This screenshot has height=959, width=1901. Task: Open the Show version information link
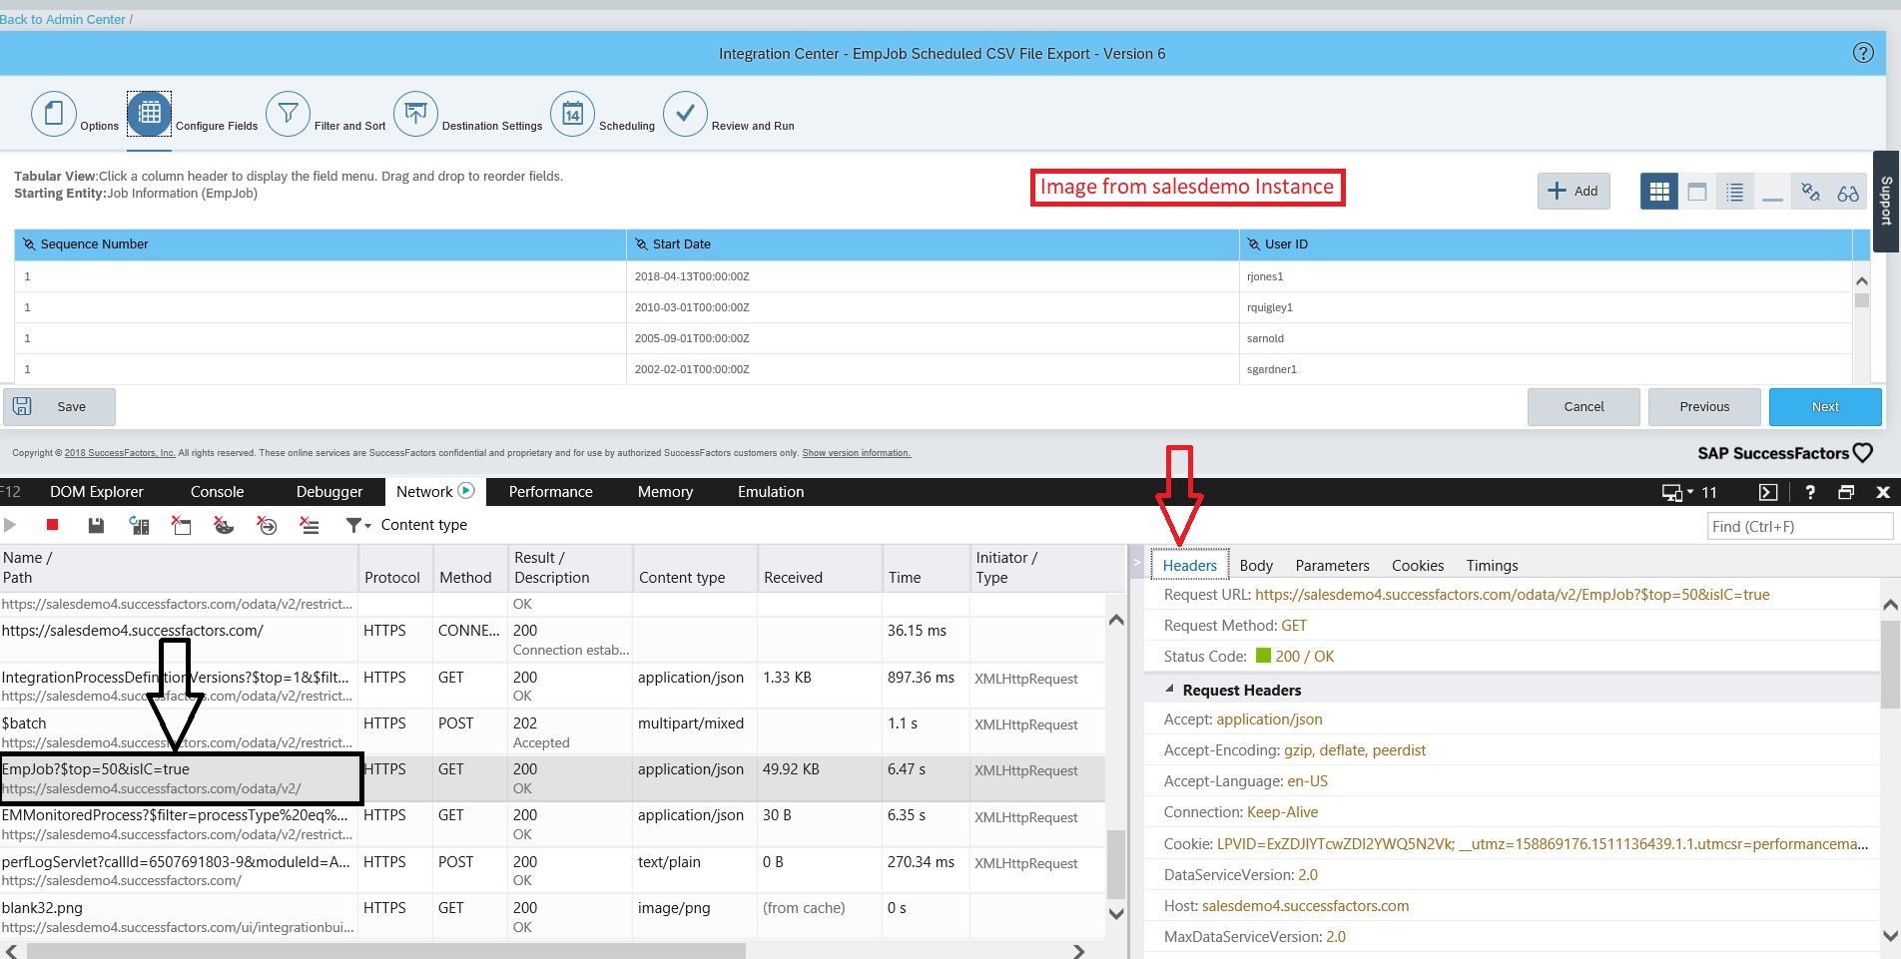tap(857, 453)
